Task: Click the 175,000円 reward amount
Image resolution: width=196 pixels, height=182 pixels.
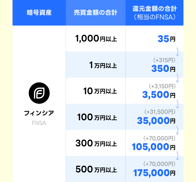Action: 154,173
